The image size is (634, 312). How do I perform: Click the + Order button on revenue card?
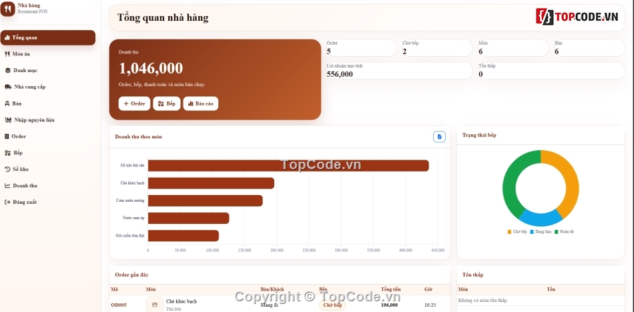tap(134, 104)
